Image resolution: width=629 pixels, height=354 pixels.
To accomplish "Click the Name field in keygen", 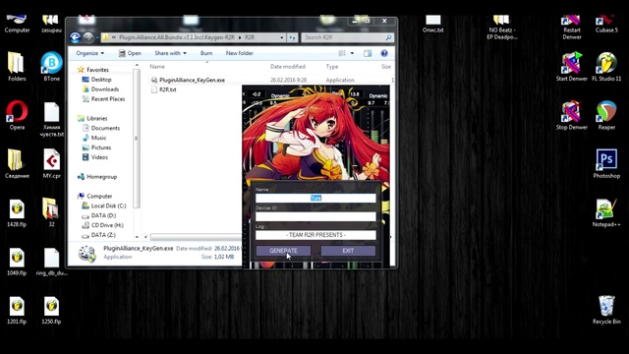I will click(x=315, y=198).
